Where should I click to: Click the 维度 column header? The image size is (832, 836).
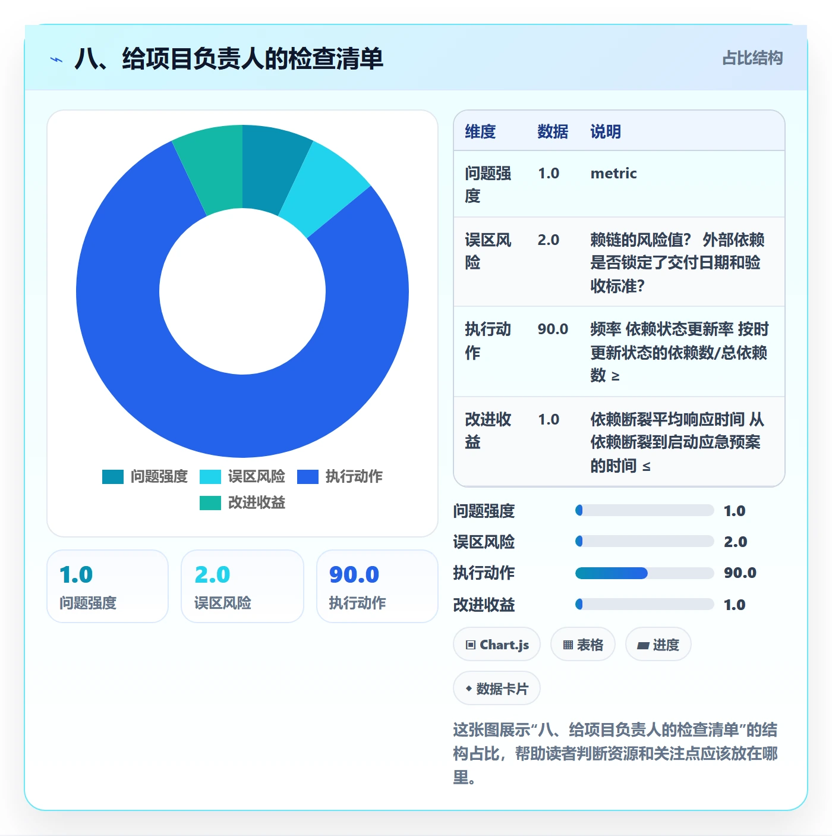480,131
